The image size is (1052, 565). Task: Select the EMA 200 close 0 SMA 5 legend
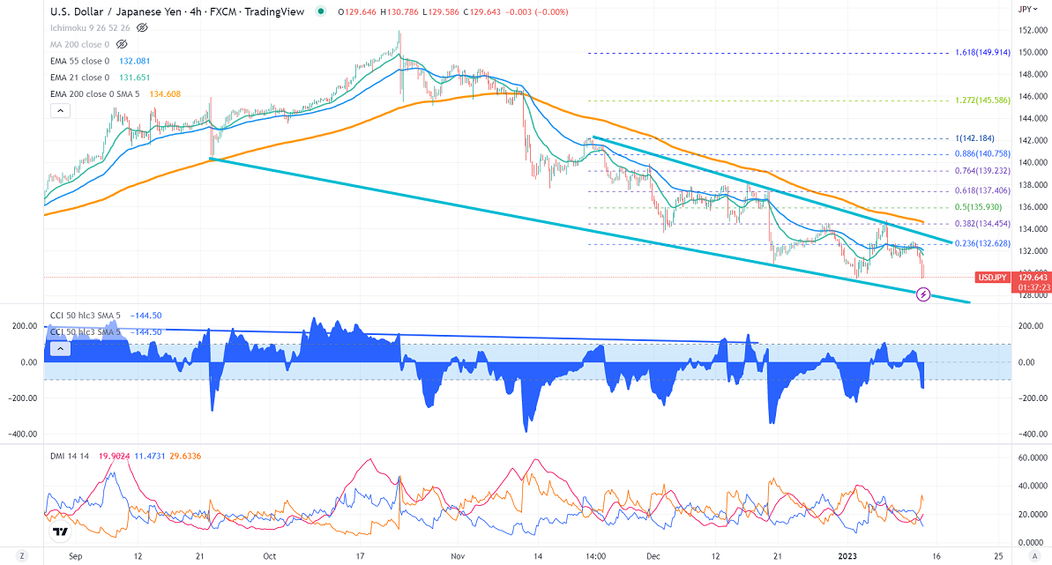click(94, 94)
